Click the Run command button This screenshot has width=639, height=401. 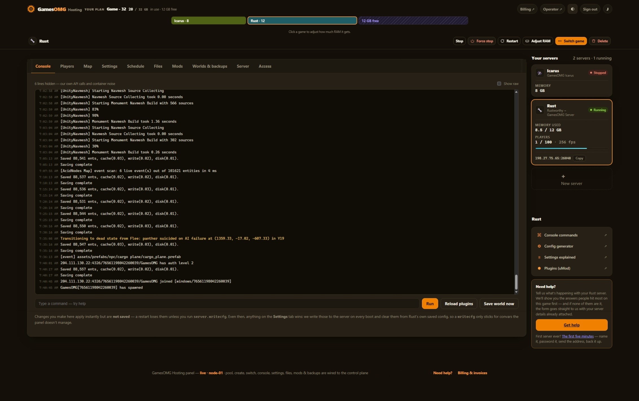(x=430, y=304)
